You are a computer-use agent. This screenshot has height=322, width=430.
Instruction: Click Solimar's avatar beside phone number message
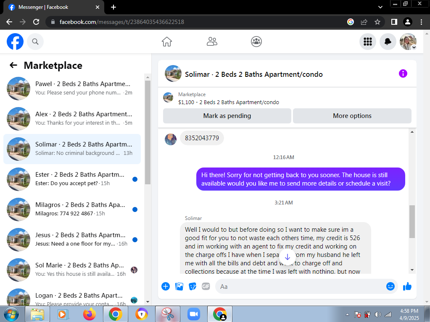coord(171,139)
